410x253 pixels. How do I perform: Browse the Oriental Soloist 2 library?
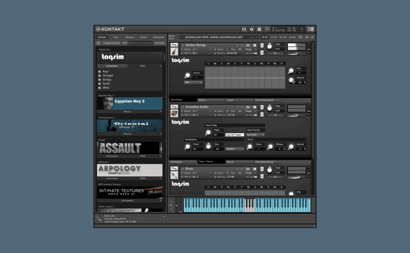pyautogui.click(x=128, y=134)
